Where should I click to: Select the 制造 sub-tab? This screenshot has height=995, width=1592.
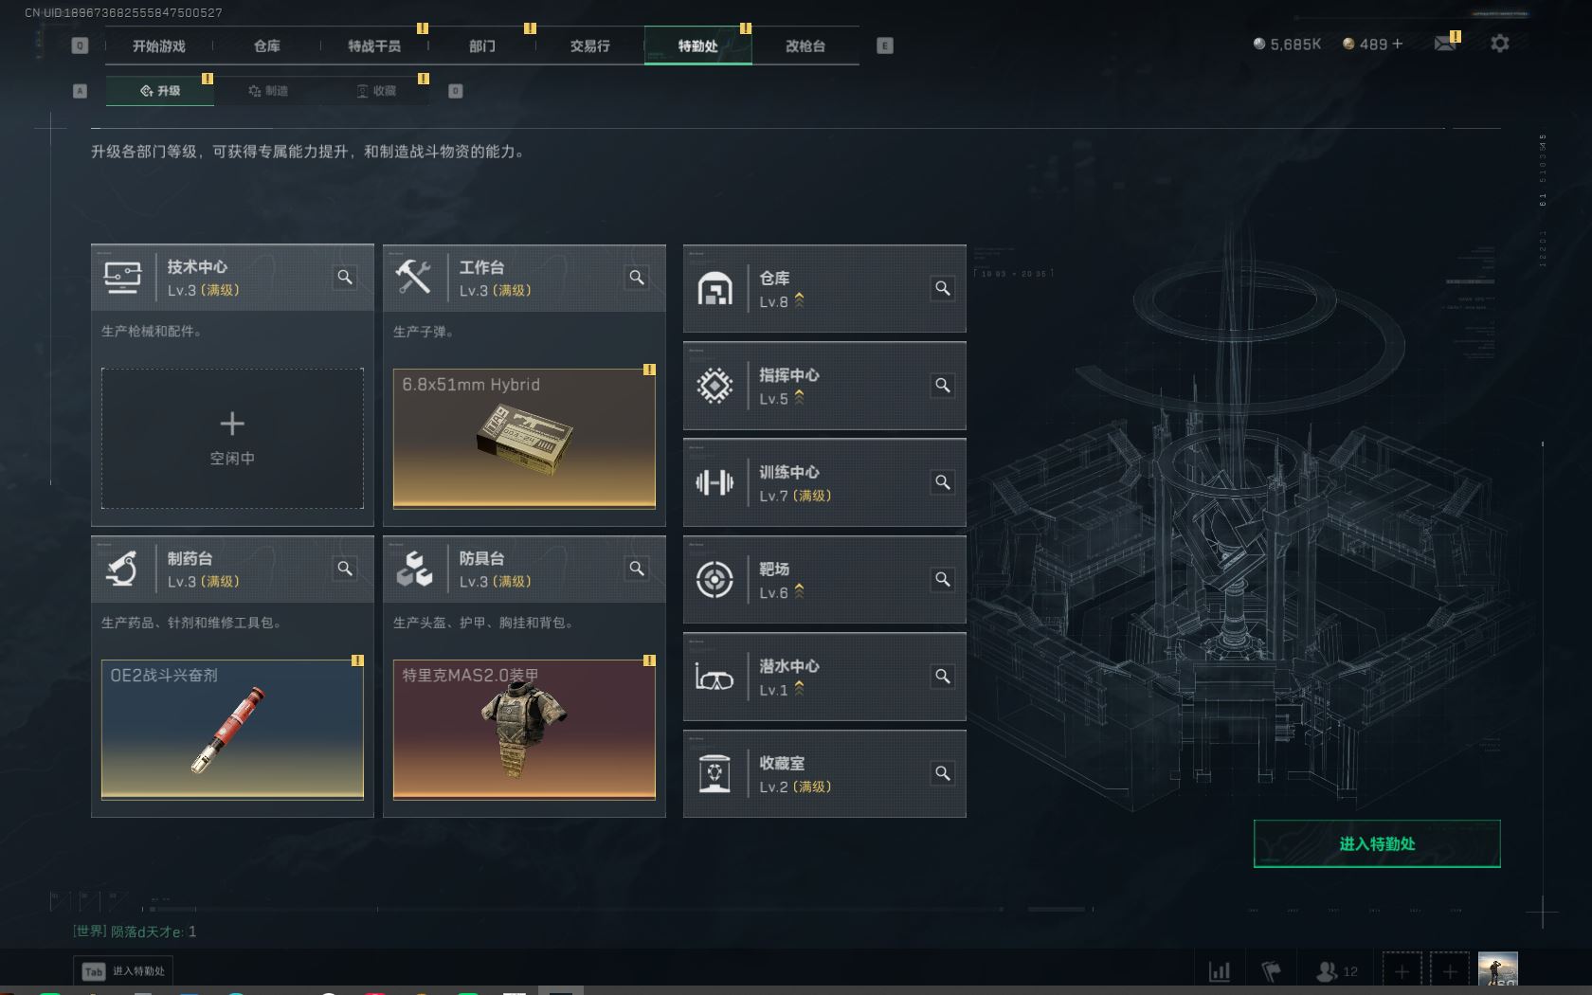tap(268, 91)
